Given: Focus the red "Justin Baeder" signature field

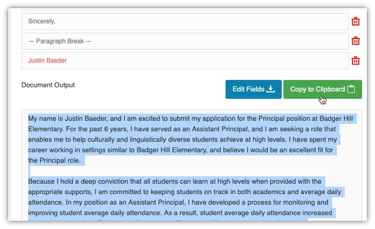Looking at the screenshot, I should (185, 61).
